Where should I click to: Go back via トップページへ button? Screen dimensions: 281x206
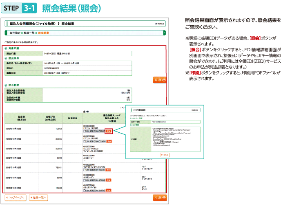[16, 197]
